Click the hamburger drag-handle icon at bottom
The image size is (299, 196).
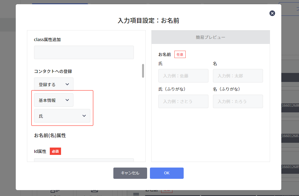click(136, 194)
